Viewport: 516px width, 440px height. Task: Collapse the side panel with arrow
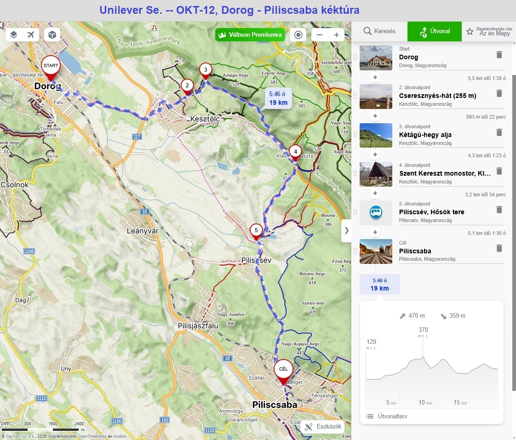[x=346, y=230]
